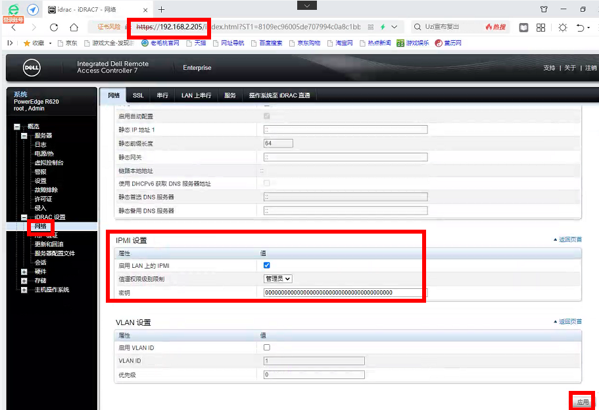This screenshot has width=599, height=410.
Task: Click the favorites star icon in bookmarks bar
Action: (x=27, y=43)
